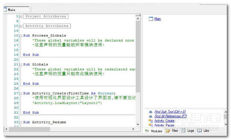Switch to the Files tab
This screenshot has width=231, height=140.
[x=172, y=131]
